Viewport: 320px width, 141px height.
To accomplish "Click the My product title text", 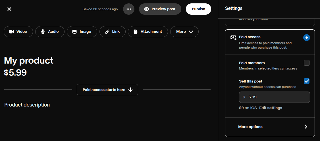I will tap(29, 60).
